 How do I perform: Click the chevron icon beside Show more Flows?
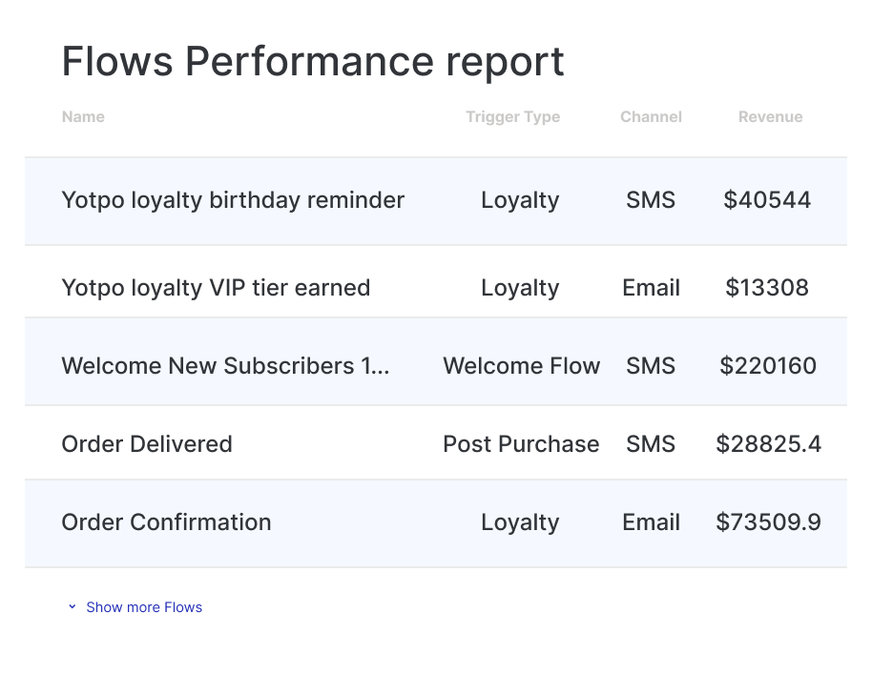click(72, 607)
